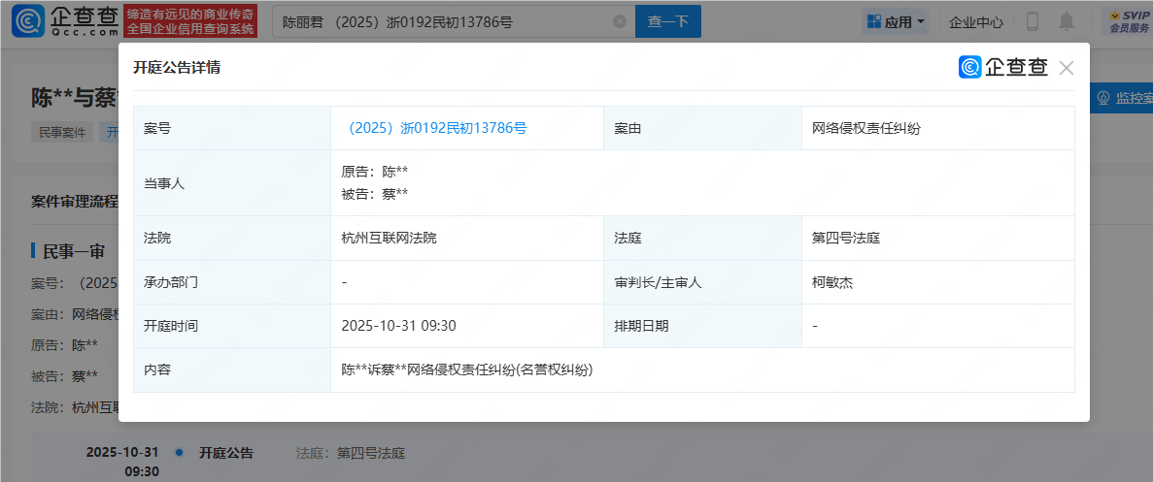Click the 柯敏杰 judge name cell
Image resolution: width=1153 pixels, height=482 pixels.
(x=832, y=282)
